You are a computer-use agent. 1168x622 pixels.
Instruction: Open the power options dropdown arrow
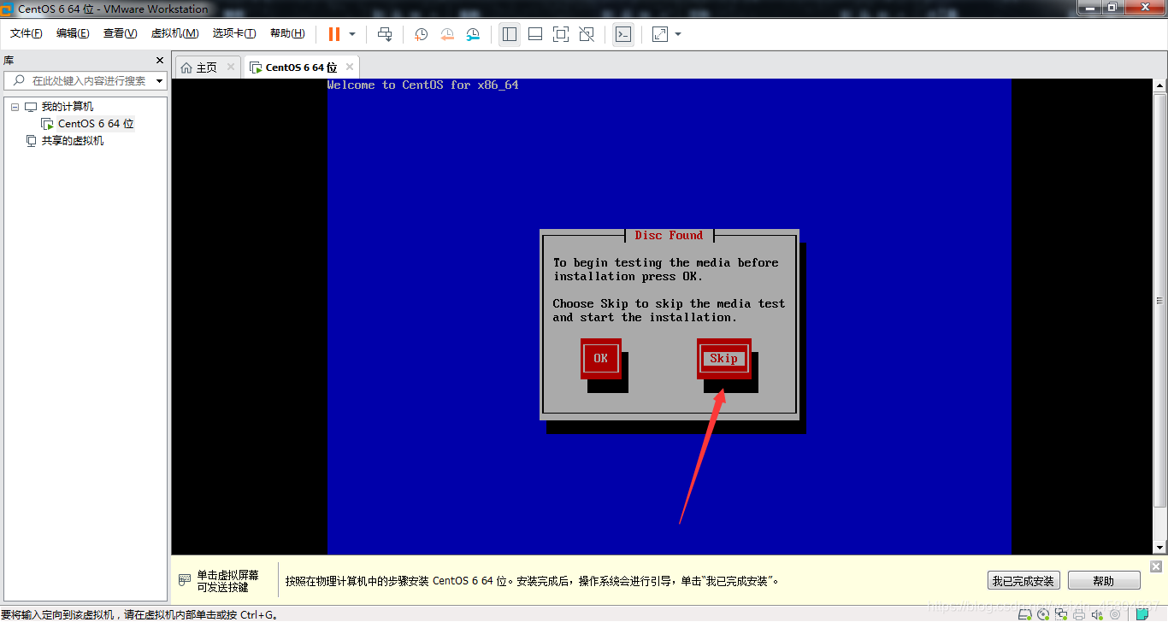[352, 34]
